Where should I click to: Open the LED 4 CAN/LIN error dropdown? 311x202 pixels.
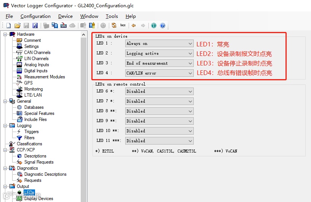(159, 73)
